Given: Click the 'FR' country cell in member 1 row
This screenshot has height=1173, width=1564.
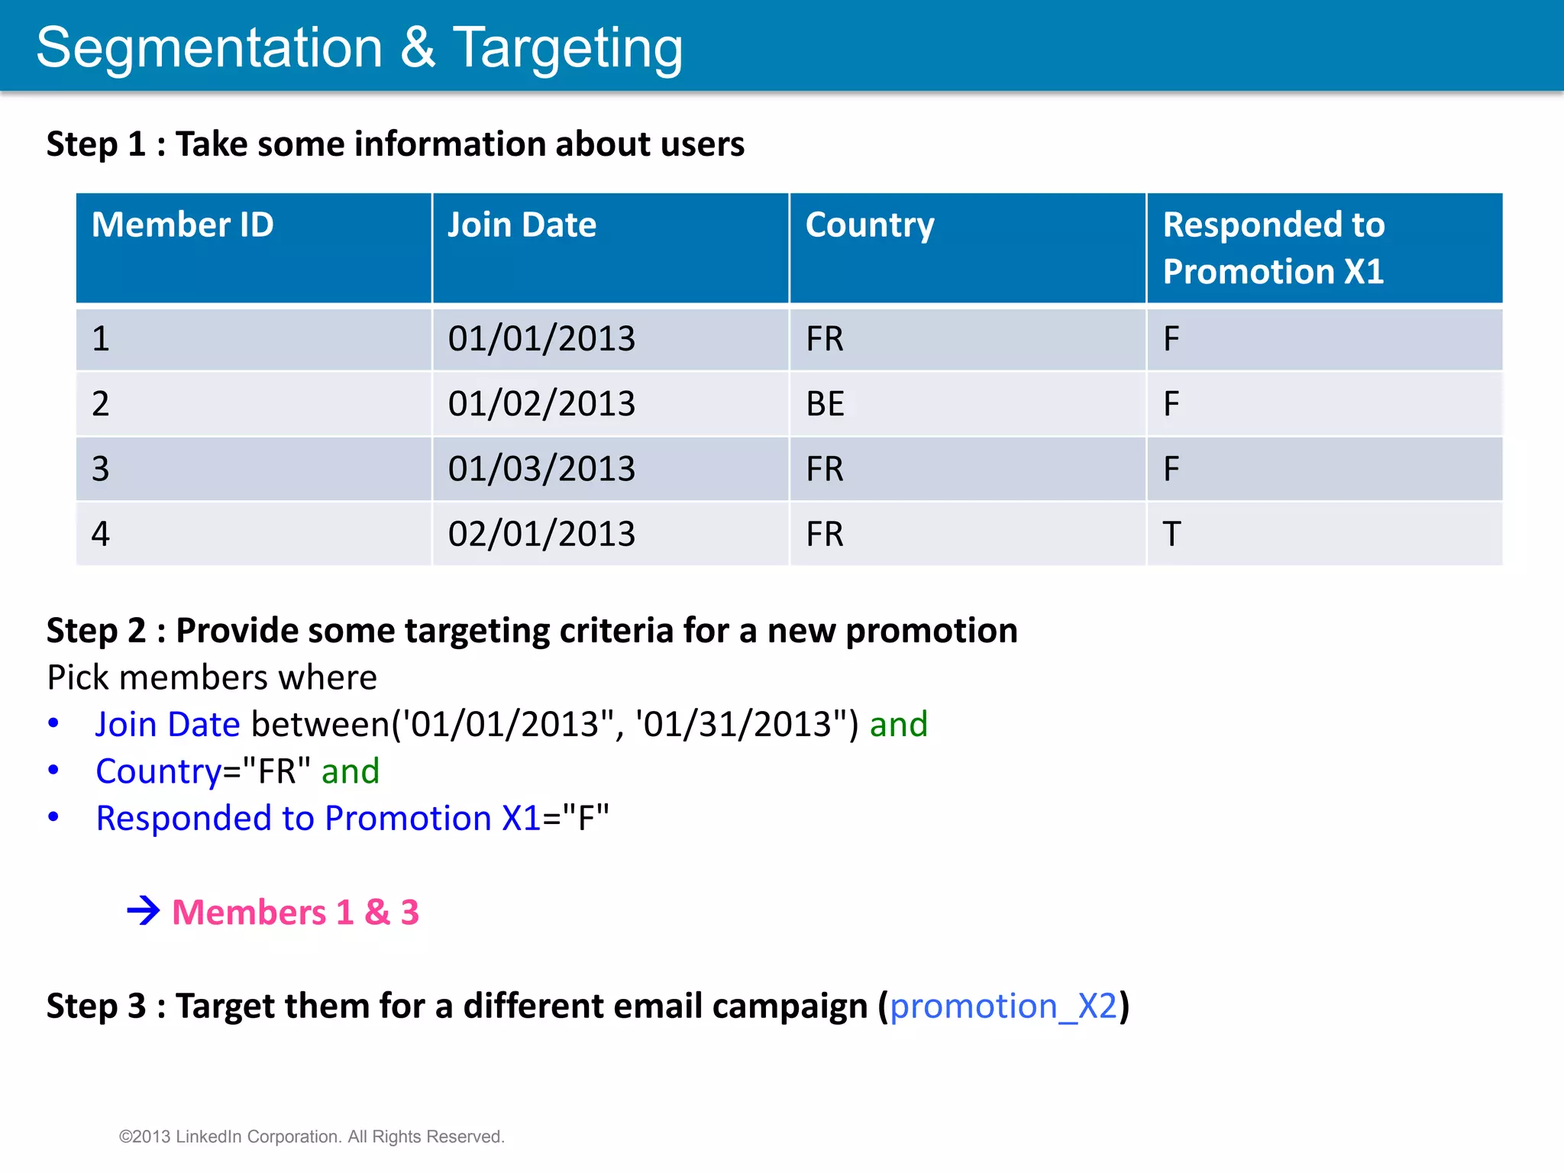Looking at the screenshot, I should click(968, 338).
